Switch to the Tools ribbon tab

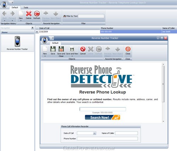(26, 7)
